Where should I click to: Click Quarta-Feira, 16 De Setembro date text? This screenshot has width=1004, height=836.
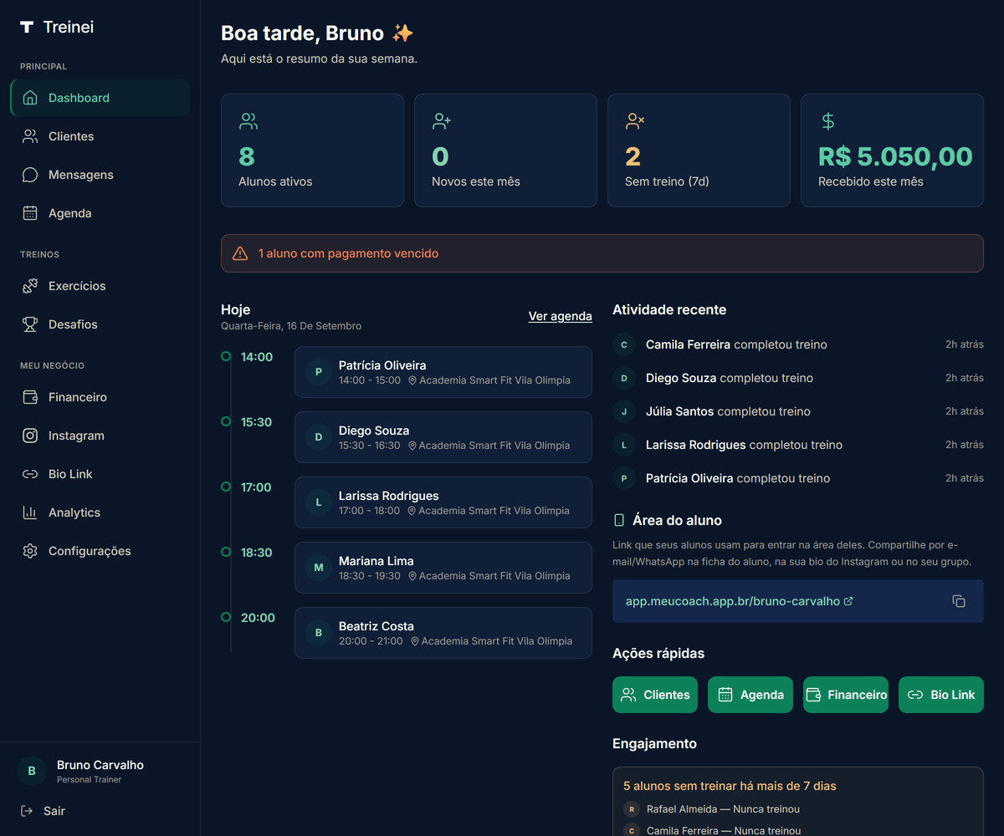pyautogui.click(x=291, y=326)
